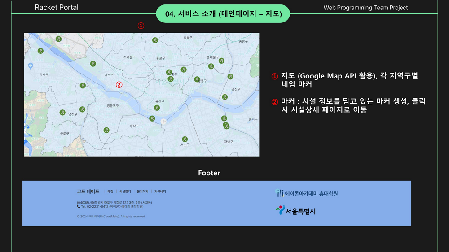
Task: Click the 코트 메이트 footer brand
Action: pyautogui.click(x=88, y=191)
